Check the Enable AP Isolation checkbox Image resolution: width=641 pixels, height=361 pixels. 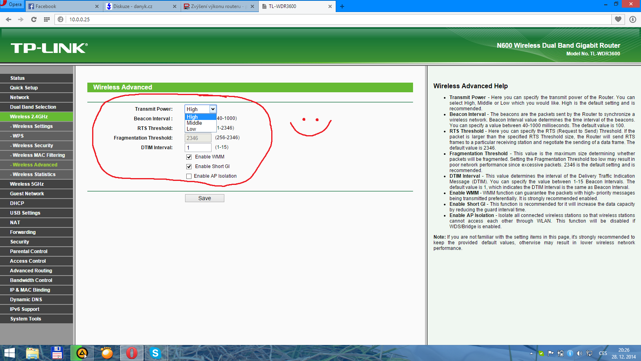[x=189, y=176]
